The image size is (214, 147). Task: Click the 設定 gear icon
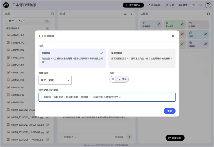[x=180, y=5]
